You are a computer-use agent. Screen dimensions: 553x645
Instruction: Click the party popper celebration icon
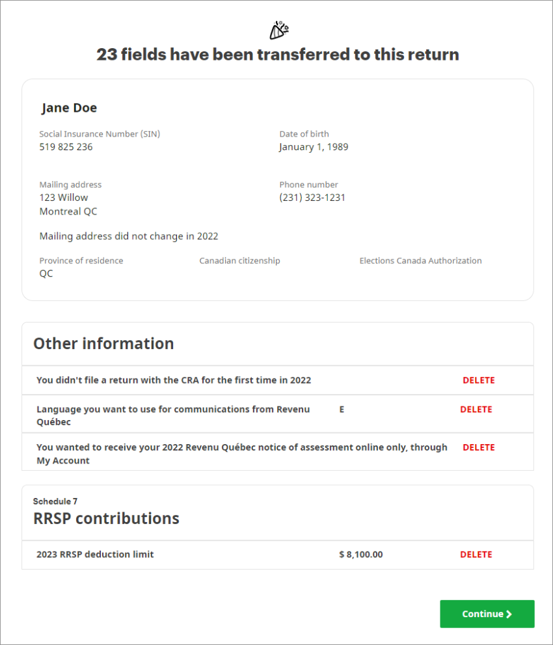click(278, 30)
